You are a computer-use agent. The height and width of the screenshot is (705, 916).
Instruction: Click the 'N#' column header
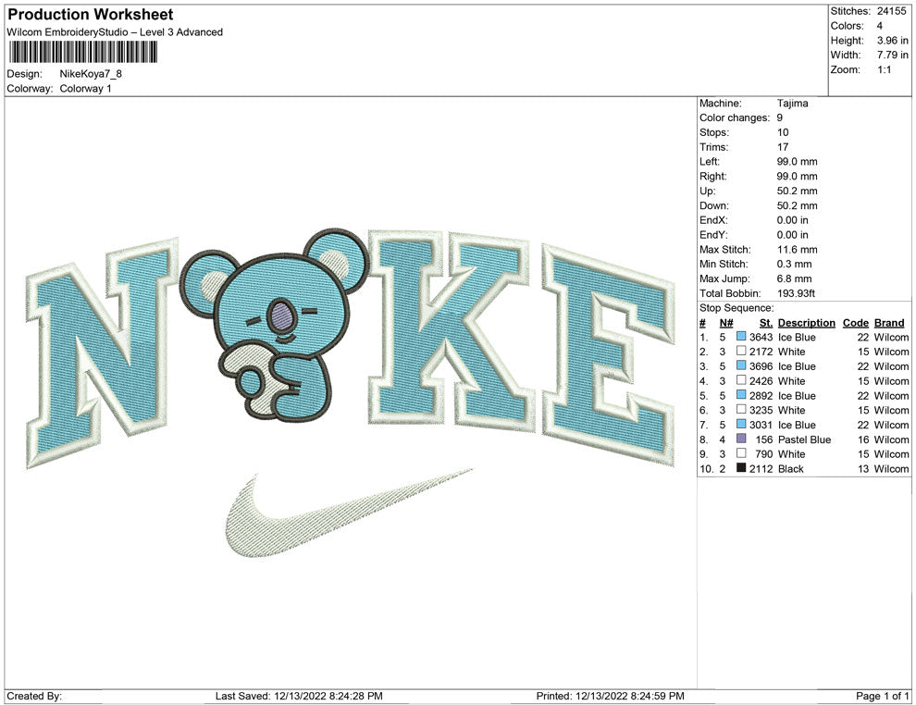pyautogui.click(x=726, y=323)
